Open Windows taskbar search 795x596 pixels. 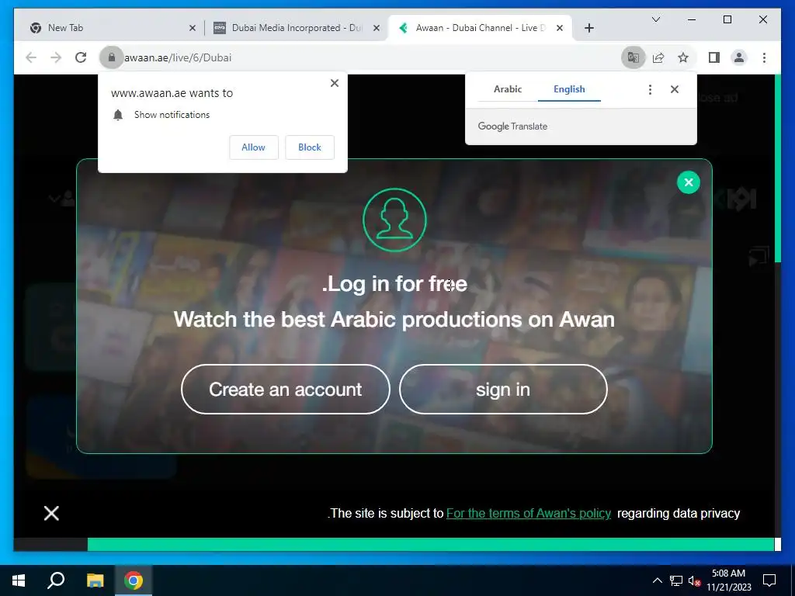[x=56, y=580]
